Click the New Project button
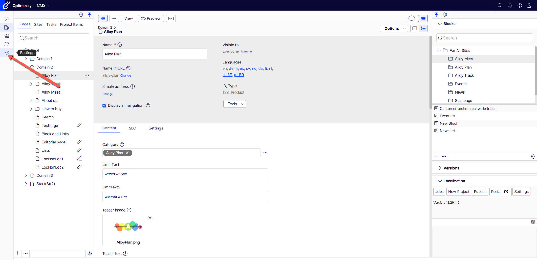537x260 pixels. click(459, 192)
